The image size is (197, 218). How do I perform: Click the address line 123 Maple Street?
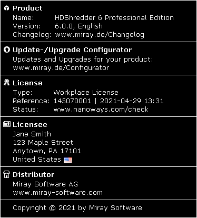[43, 143]
